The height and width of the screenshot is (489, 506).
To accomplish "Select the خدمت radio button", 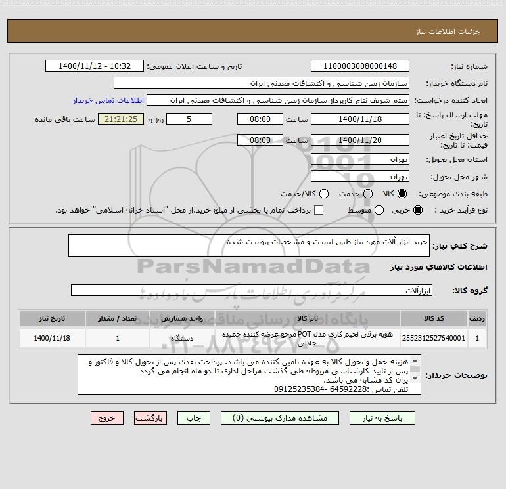I will (x=368, y=194).
